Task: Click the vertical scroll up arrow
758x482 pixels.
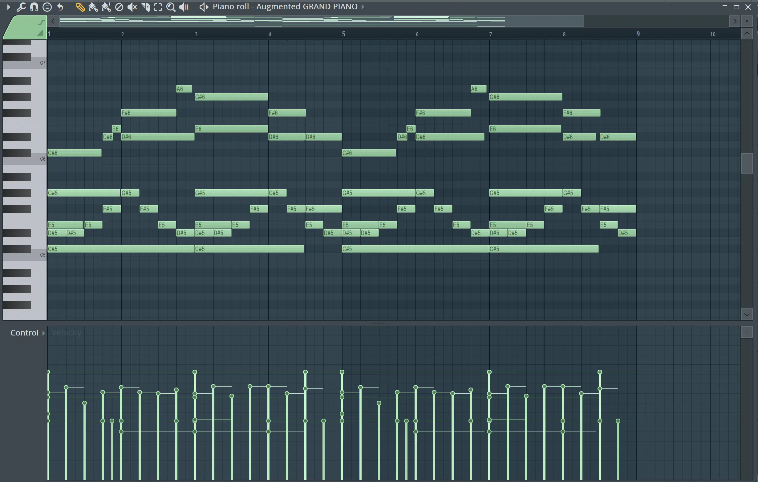Action: 747,33
